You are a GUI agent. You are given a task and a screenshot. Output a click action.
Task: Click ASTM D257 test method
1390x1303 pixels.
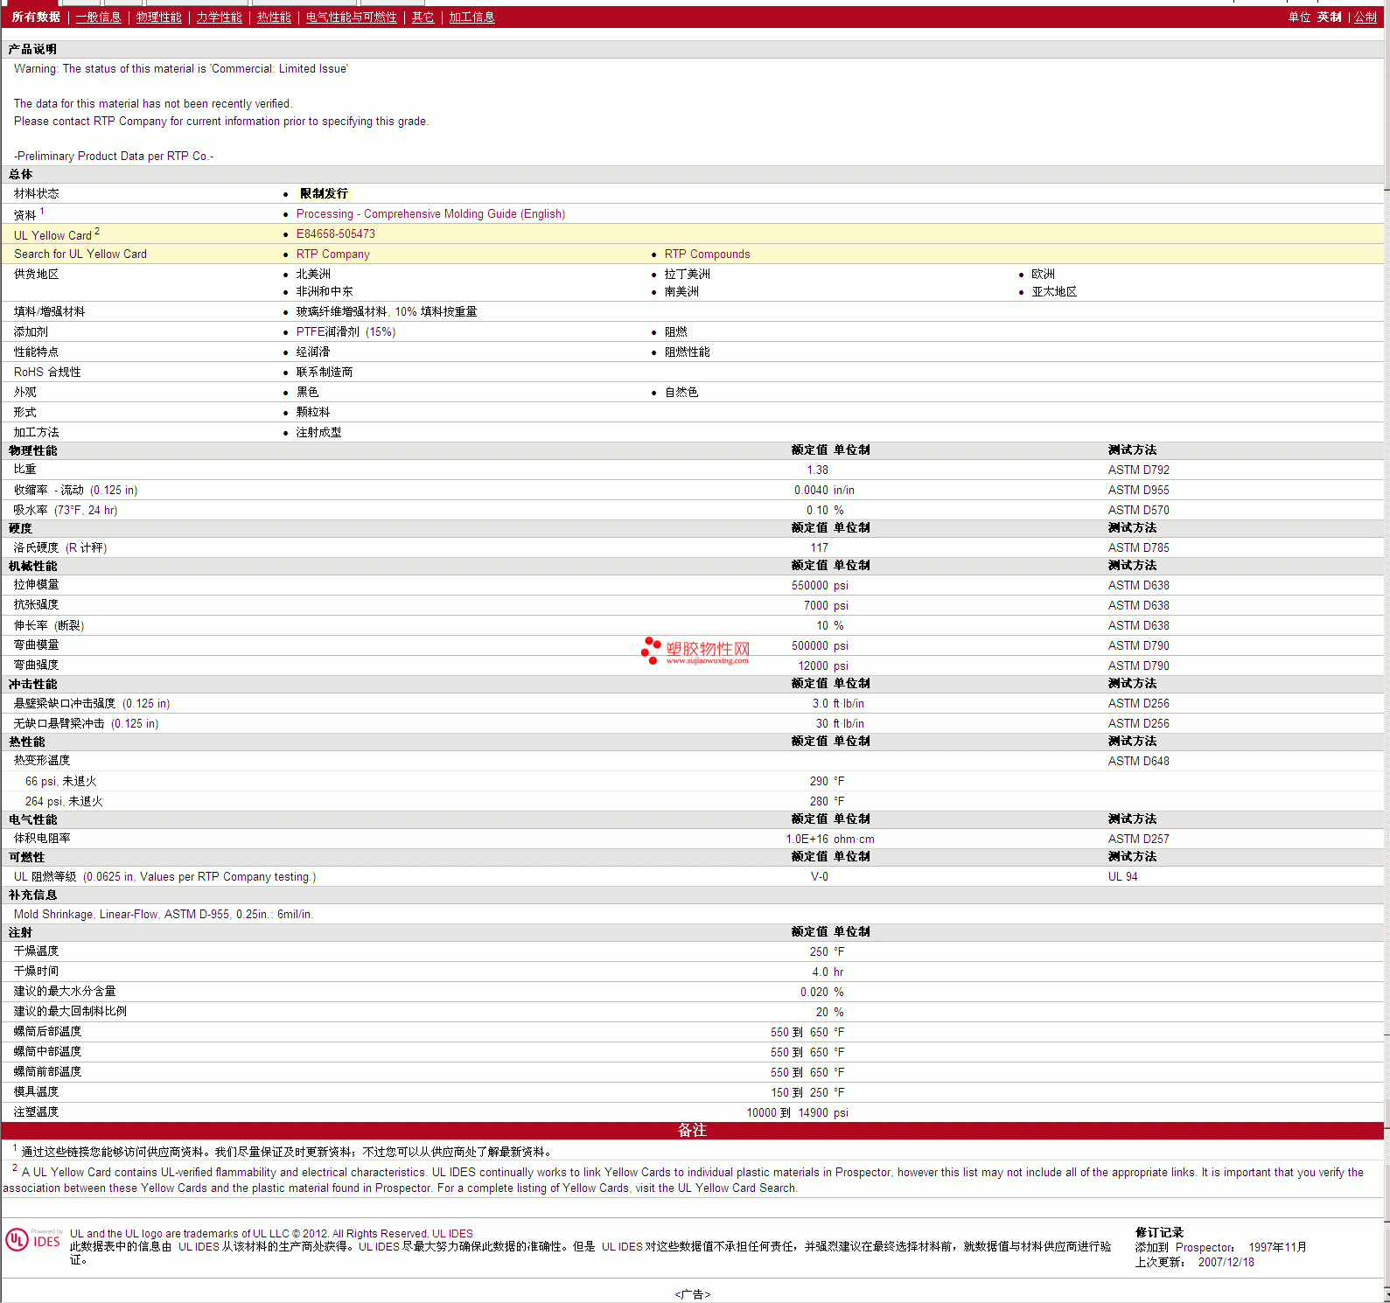(1138, 840)
